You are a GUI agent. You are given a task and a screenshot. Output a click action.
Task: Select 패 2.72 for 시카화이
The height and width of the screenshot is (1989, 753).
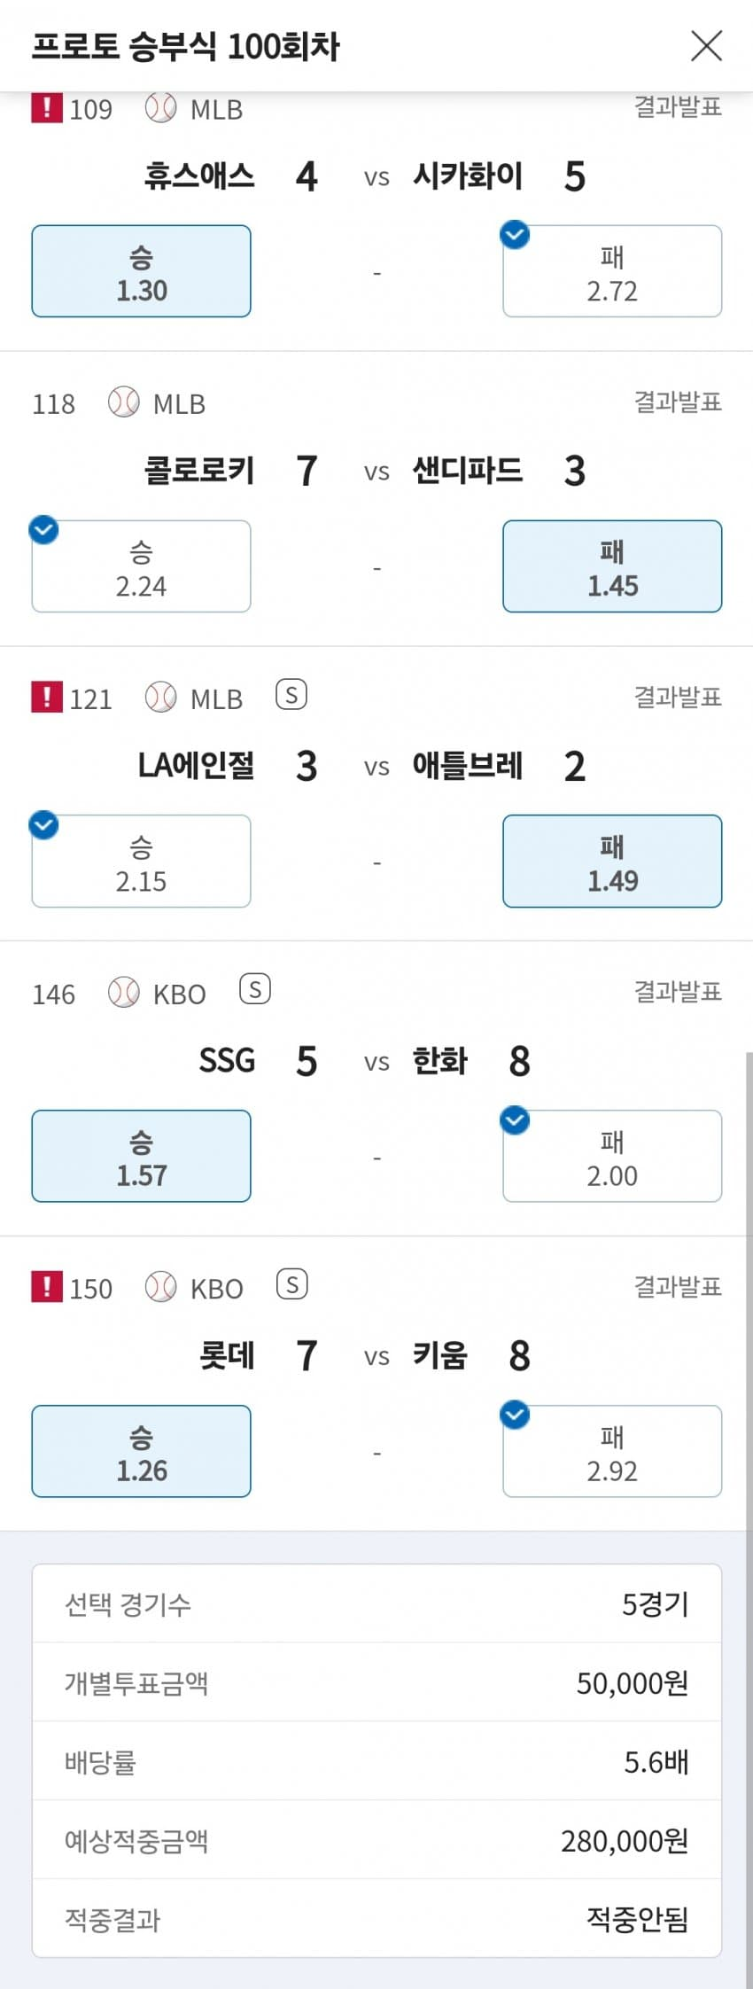(612, 271)
